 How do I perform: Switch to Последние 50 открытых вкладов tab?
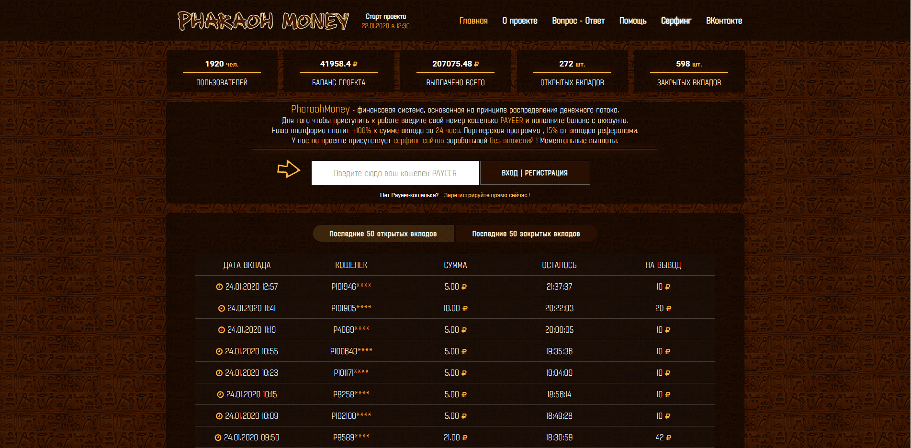coord(383,234)
